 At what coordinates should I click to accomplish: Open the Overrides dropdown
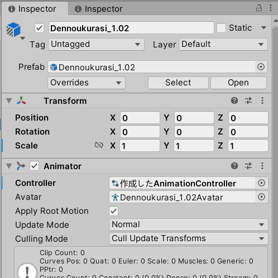click(87, 83)
